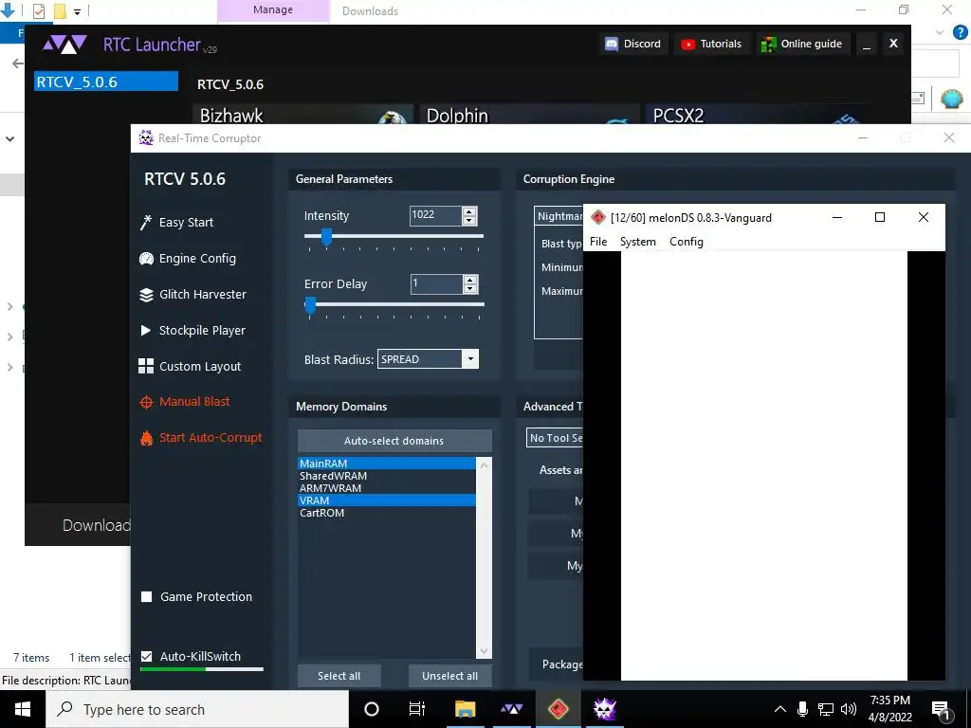This screenshot has height=728, width=971.
Task: Open quick access toolbar dropdown arrow
Action: pyautogui.click(x=78, y=11)
